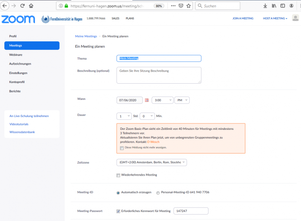Select the 'Automatisch erzeugen' radio button
301x221 pixels.
[118, 193]
